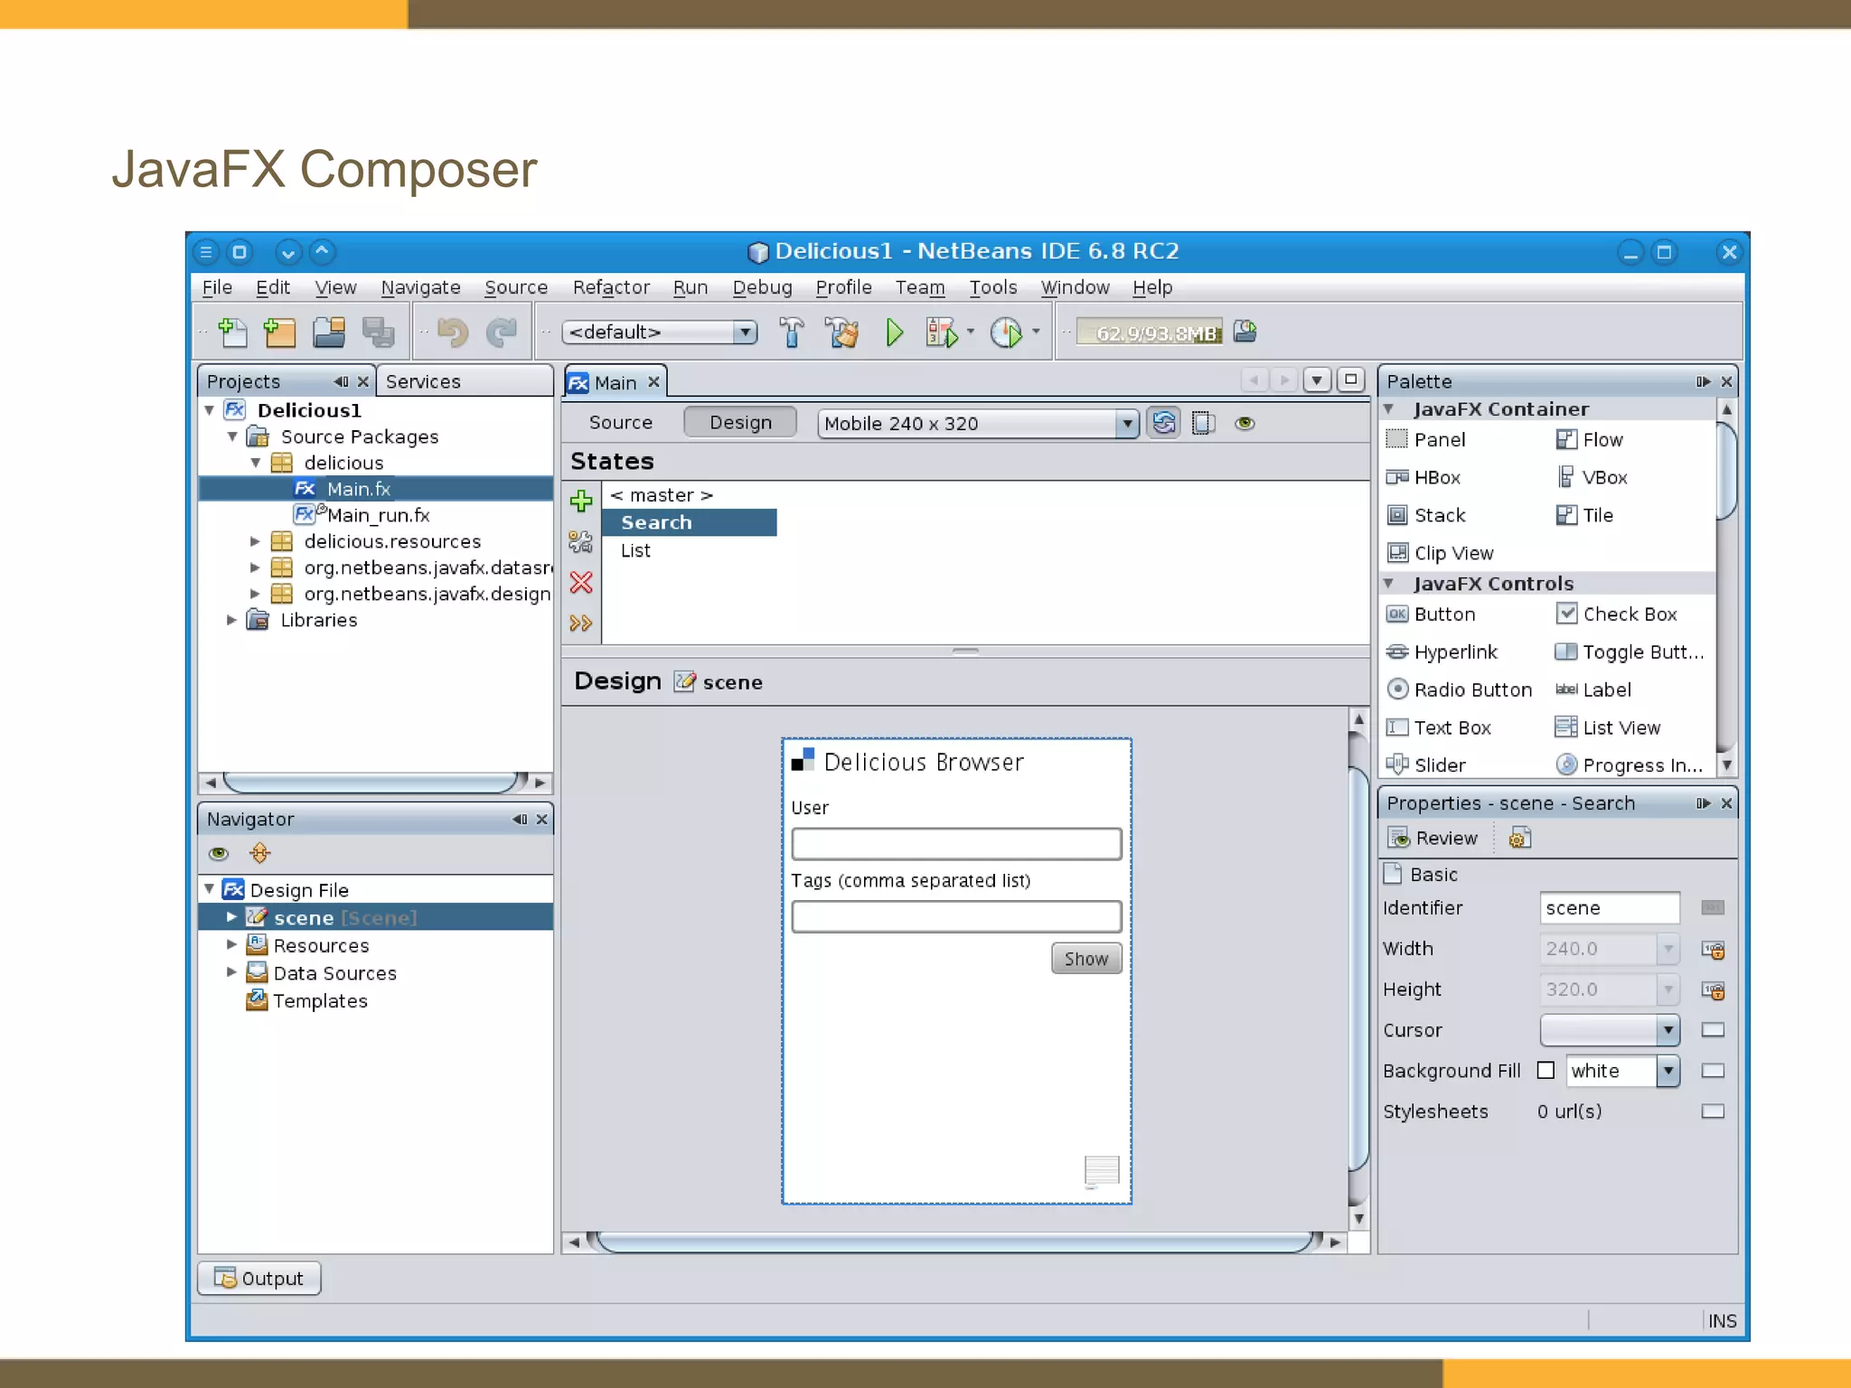Expand the Data Sources node in Navigator
Viewport: 1851px width, 1388px height.
pyautogui.click(x=231, y=972)
